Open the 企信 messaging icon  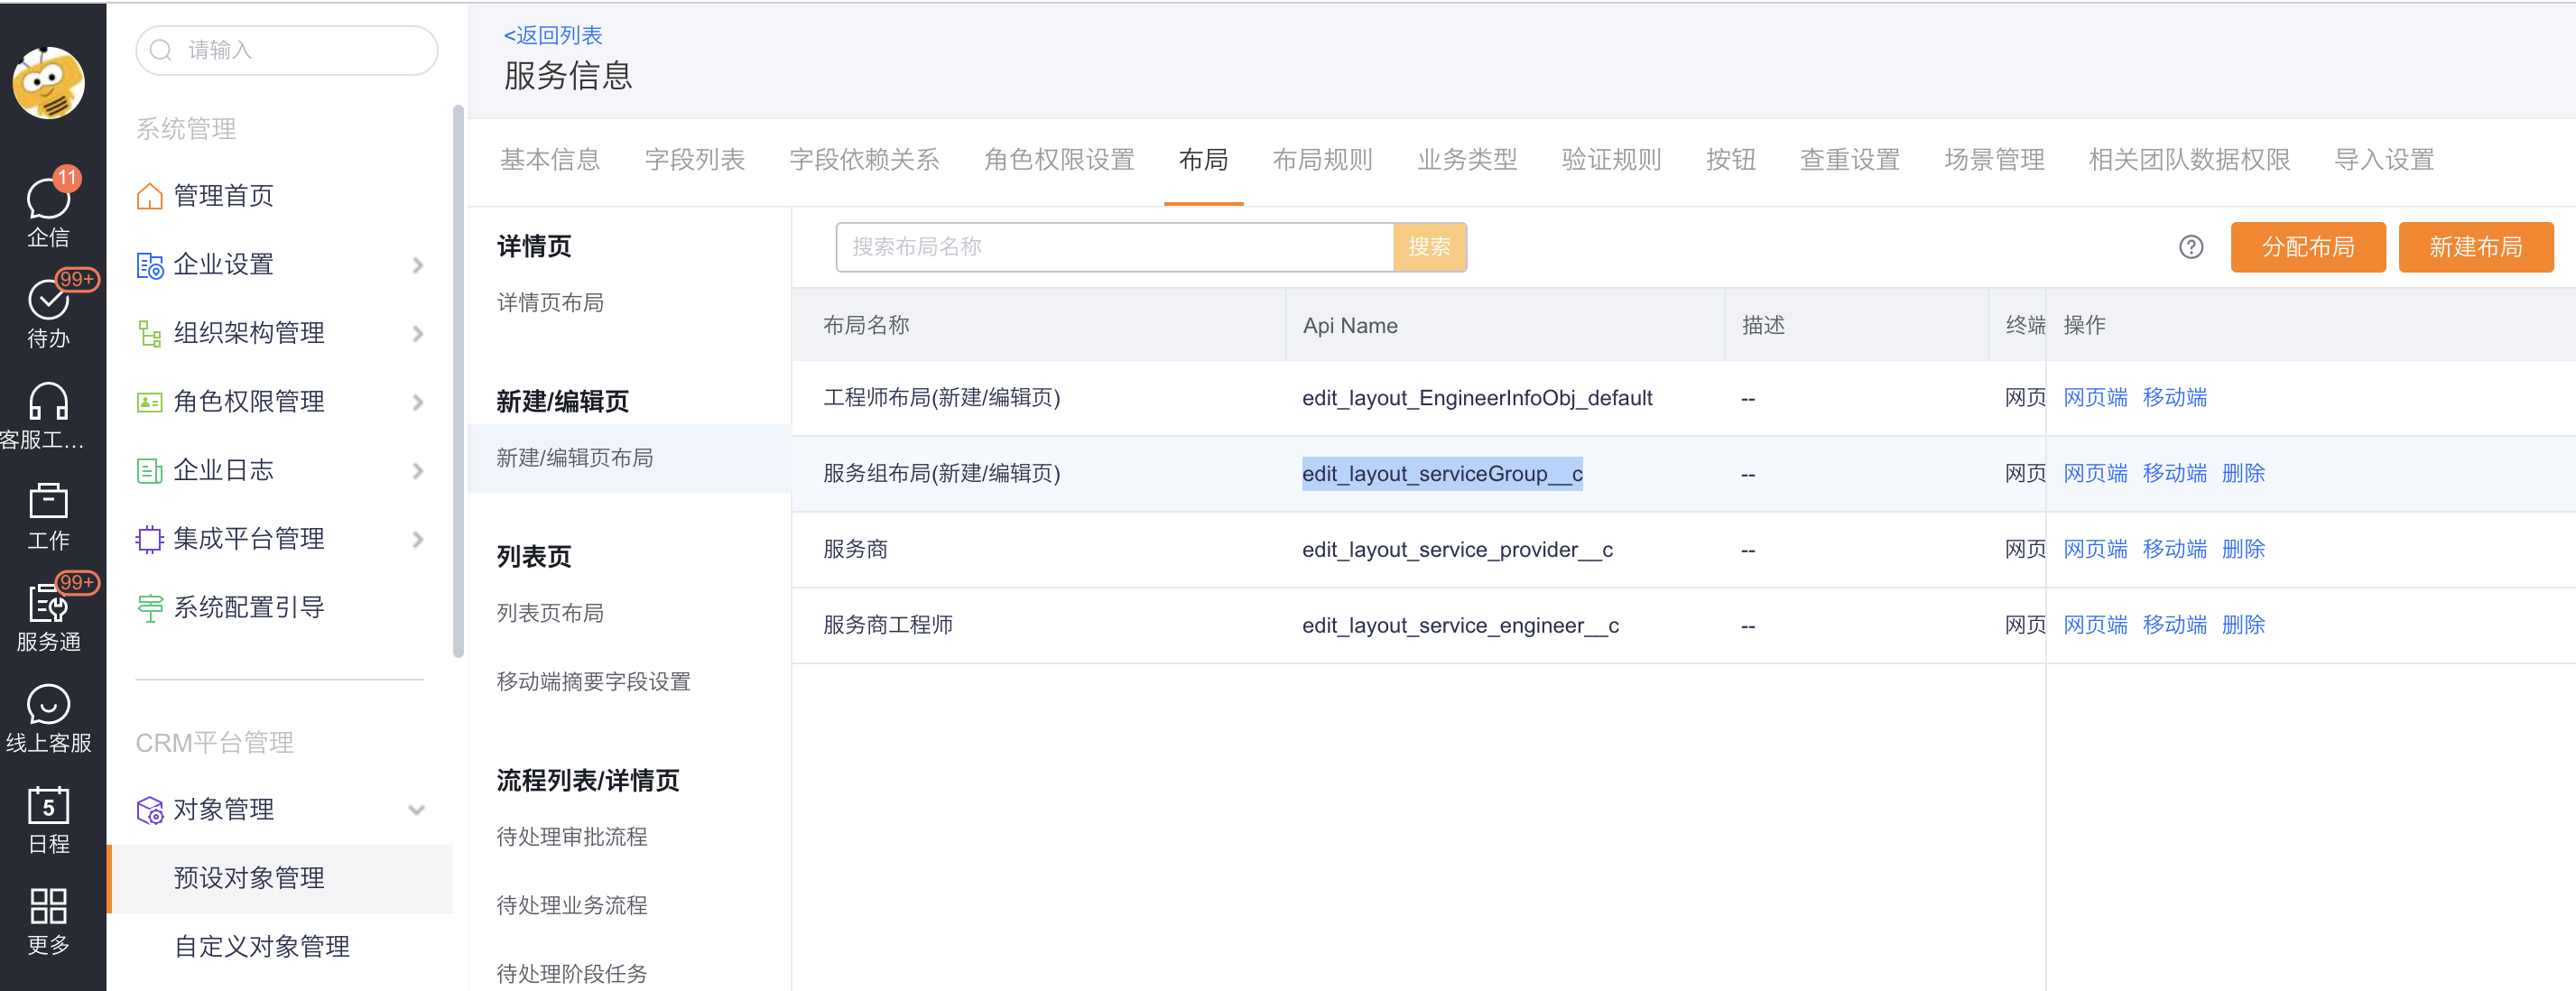click(x=48, y=200)
